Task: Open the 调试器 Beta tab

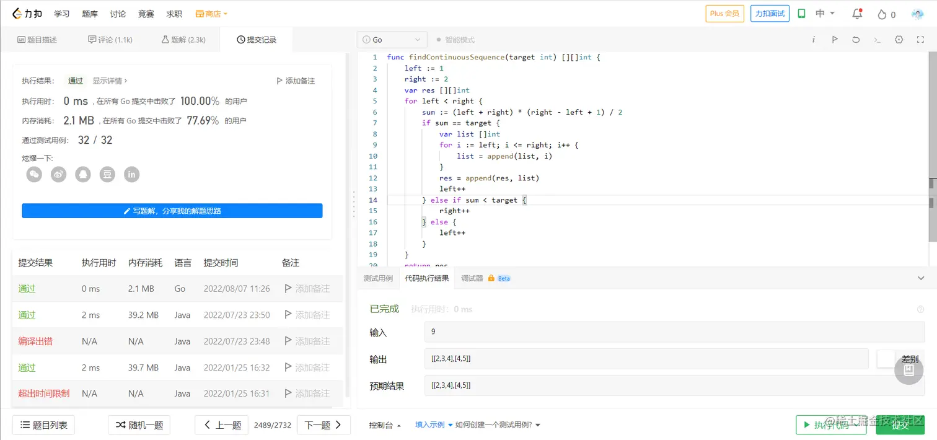Action: point(485,278)
